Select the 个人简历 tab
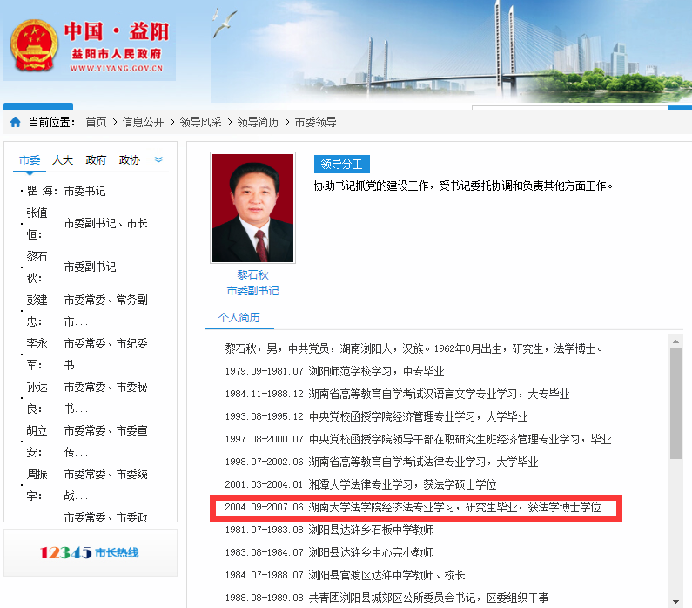This screenshot has width=692, height=608. tap(239, 318)
